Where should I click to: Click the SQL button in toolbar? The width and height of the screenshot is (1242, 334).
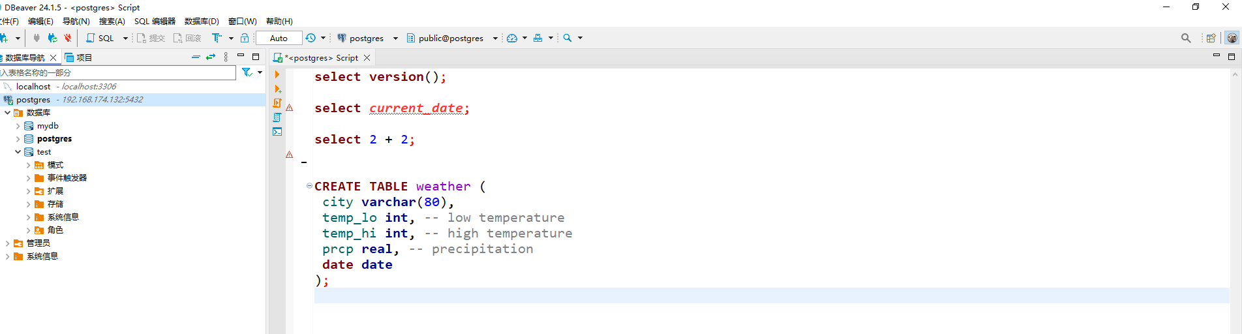pyautogui.click(x=100, y=38)
